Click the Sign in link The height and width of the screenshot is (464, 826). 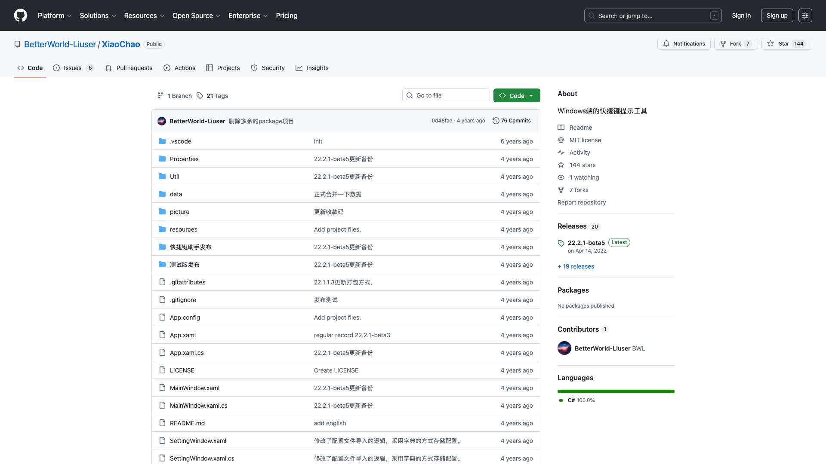click(741, 15)
